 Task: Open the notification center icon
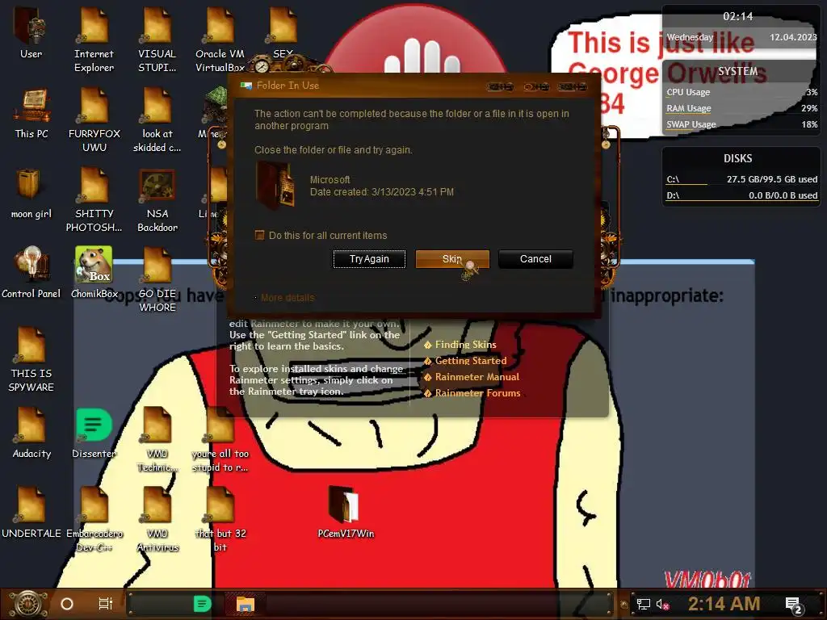point(794,605)
